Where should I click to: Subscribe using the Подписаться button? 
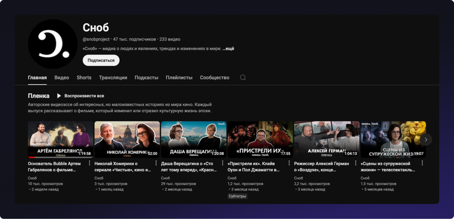(101, 60)
